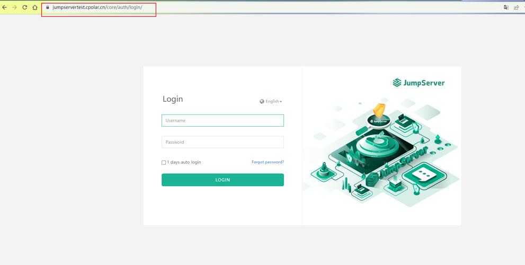525x265 pixels.
Task: Click the globe language icon
Action: click(x=262, y=101)
